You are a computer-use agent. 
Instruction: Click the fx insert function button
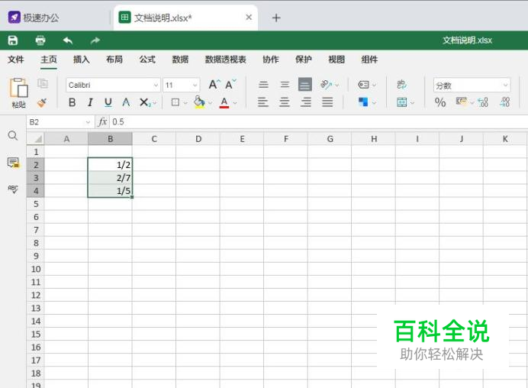(x=103, y=121)
